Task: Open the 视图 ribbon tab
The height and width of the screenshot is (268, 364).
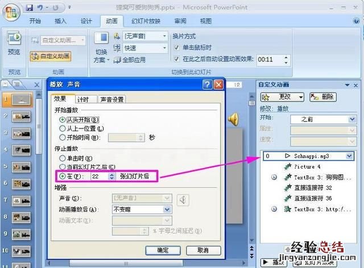Action: pos(206,21)
